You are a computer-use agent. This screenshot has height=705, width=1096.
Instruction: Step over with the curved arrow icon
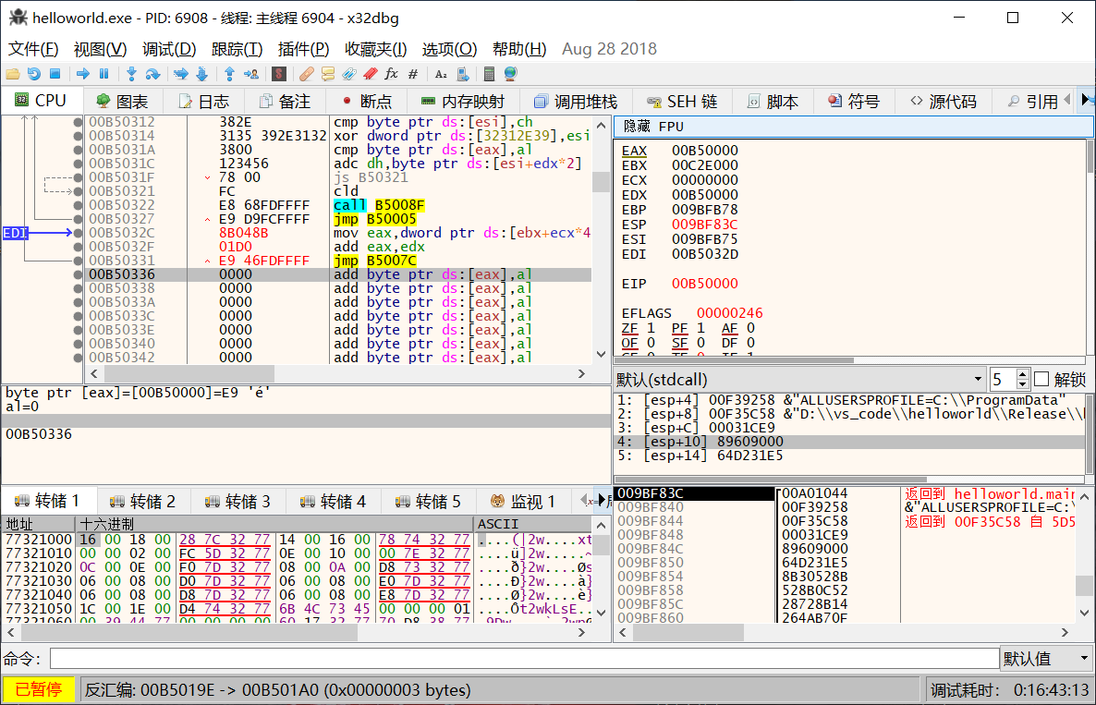(152, 73)
